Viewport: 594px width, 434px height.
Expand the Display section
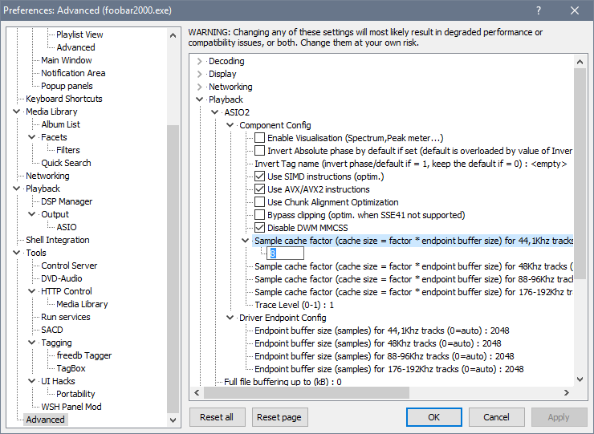200,74
